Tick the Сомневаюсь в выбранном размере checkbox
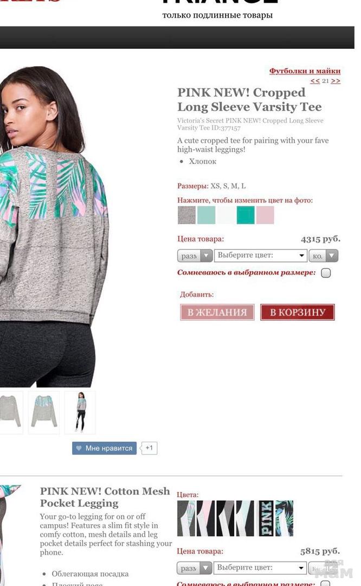The width and height of the screenshot is (361, 586). (326, 273)
